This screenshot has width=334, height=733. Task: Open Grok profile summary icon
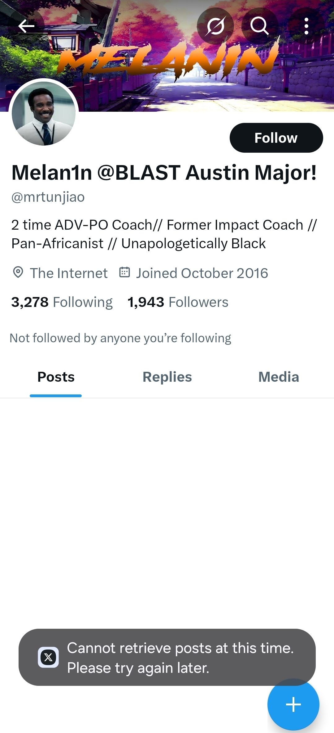pos(215,26)
